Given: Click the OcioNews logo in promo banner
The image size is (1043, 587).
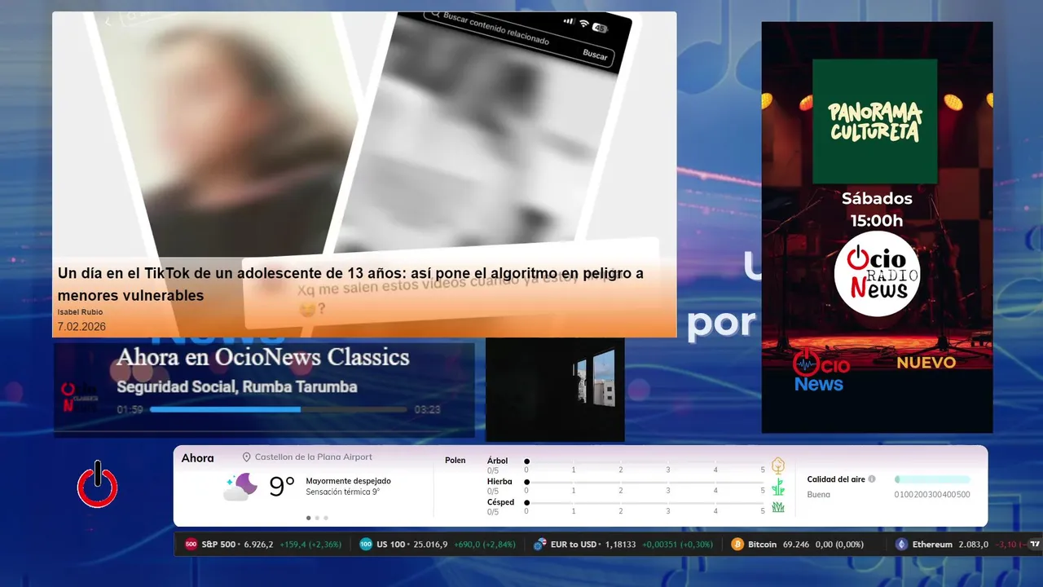Looking at the screenshot, I should [x=821, y=373].
